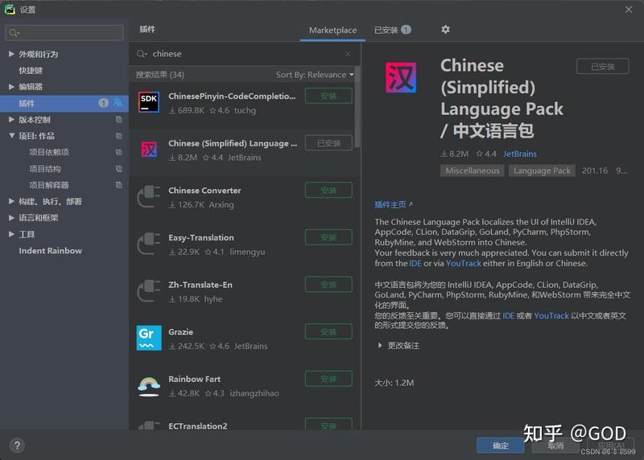644x460 pixels.
Task: Click the badge on the 已安装 tab
Action: tap(406, 30)
